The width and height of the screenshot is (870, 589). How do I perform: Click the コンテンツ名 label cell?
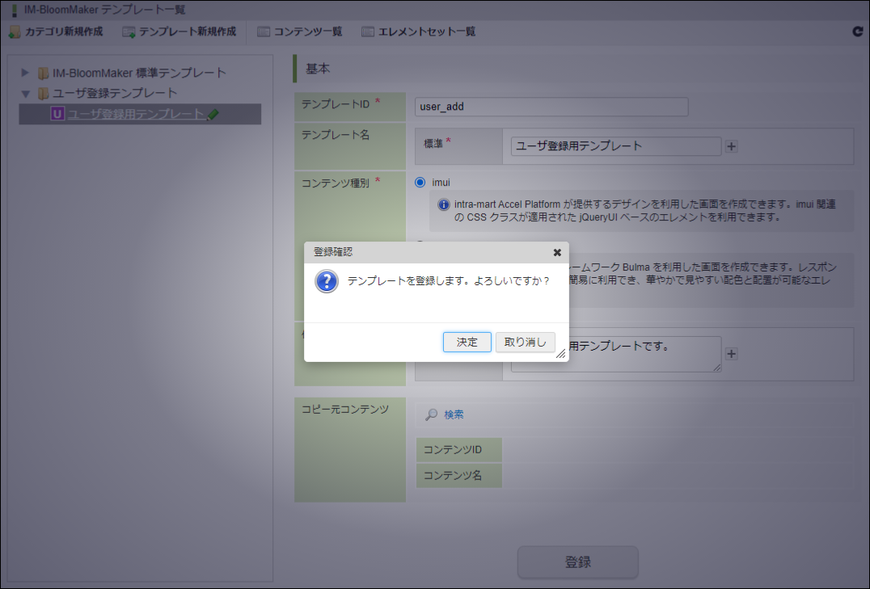click(x=459, y=475)
